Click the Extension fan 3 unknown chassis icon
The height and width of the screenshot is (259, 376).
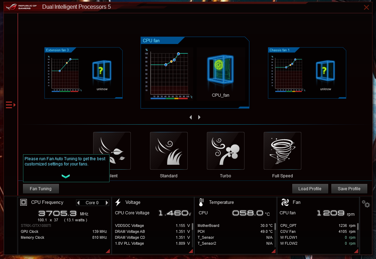[102, 71]
